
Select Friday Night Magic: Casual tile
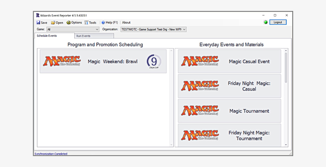click(x=229, y=86)
